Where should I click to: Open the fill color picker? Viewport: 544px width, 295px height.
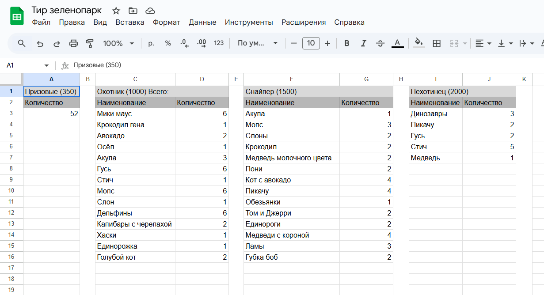pyautogui.click(x=418, y=43)
